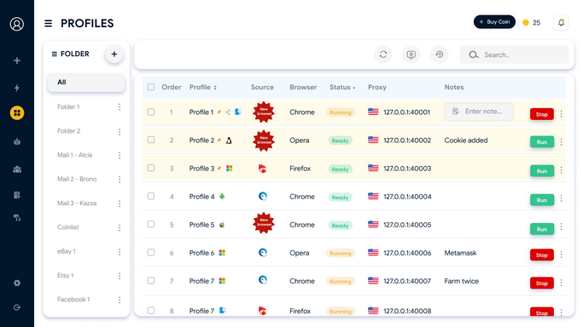Click the red source icon for Profile 3
This screenshot has width=583, height=327.
[263, 169]
